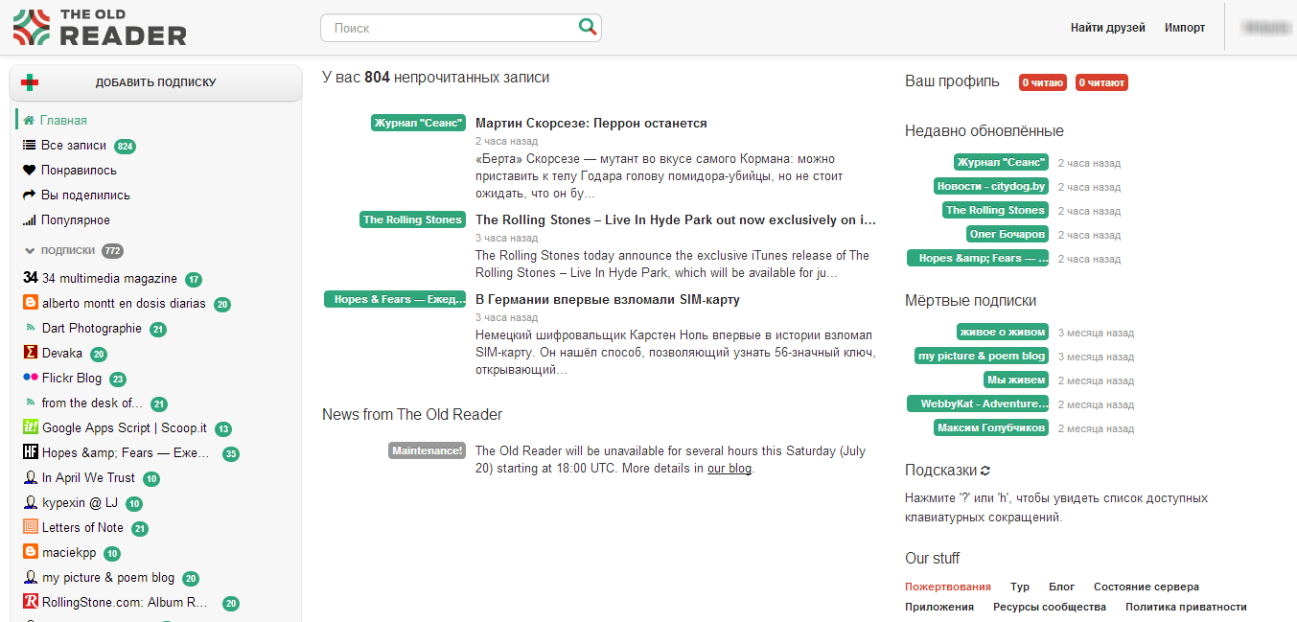Select Flickr Blog subscription in sidebar
This screenshot has height=622, width=1297.
point(72,378)
